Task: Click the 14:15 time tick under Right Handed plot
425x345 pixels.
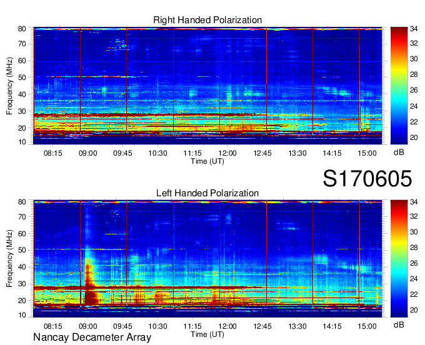Action: click(332, 153)
